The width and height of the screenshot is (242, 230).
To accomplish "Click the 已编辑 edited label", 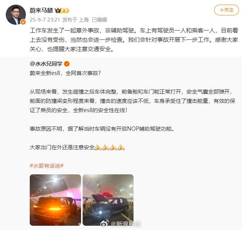I will point(100,20).
